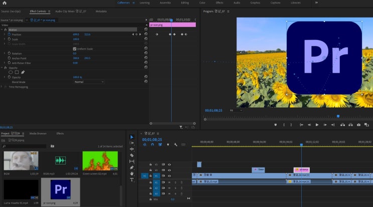373x207 pixels.
Task: Click the timeline playhead on the ruler
Action: pyautogui.click(x=301, y=144)
